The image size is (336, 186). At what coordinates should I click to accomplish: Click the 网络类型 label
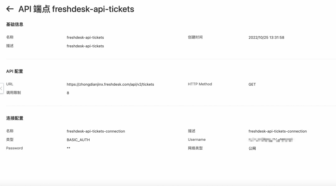[195, 148]
